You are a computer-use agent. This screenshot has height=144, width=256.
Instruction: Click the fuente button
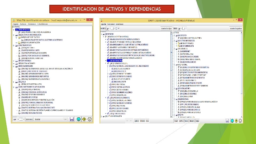[38, 119]
